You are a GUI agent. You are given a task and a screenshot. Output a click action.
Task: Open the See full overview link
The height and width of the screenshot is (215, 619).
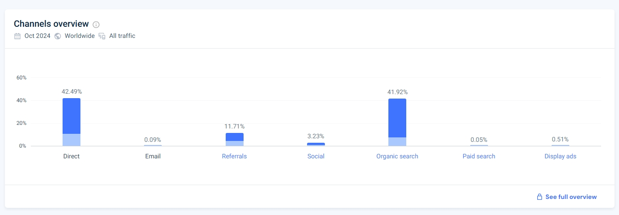pyautogui.click(x=571, y=197)
